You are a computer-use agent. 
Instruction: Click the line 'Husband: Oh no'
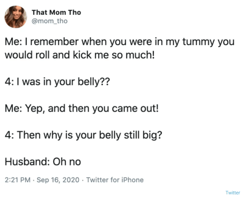[43, 162]
